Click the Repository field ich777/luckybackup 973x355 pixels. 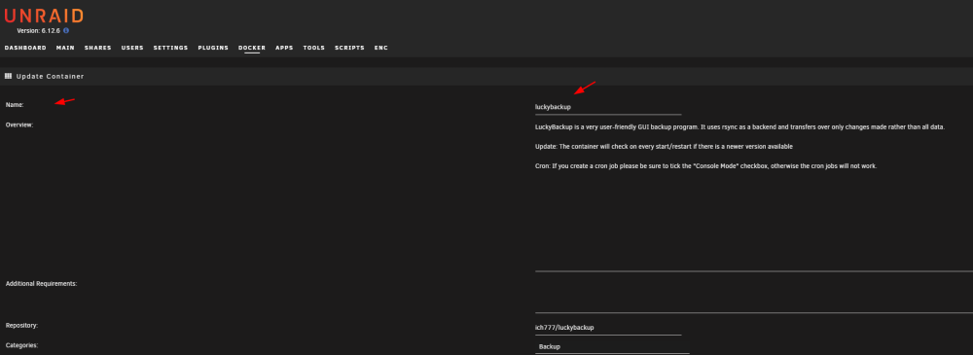(x=608, y=327)
